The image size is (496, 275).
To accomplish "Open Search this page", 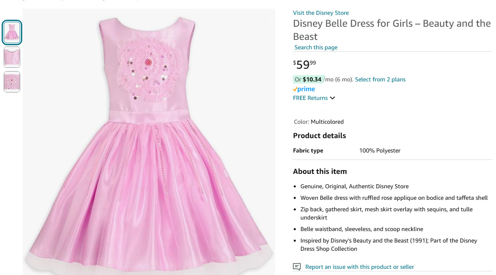I will click(316, 47).
